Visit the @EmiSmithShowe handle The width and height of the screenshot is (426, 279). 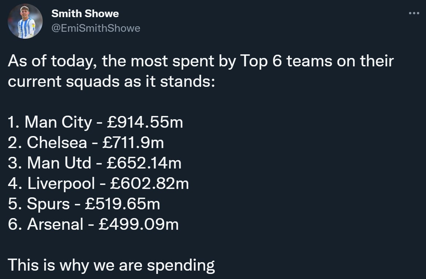click(96, 28)
